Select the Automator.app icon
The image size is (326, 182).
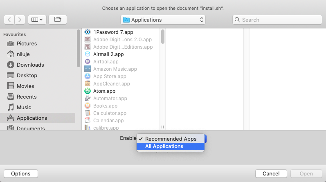click(88, 99)
